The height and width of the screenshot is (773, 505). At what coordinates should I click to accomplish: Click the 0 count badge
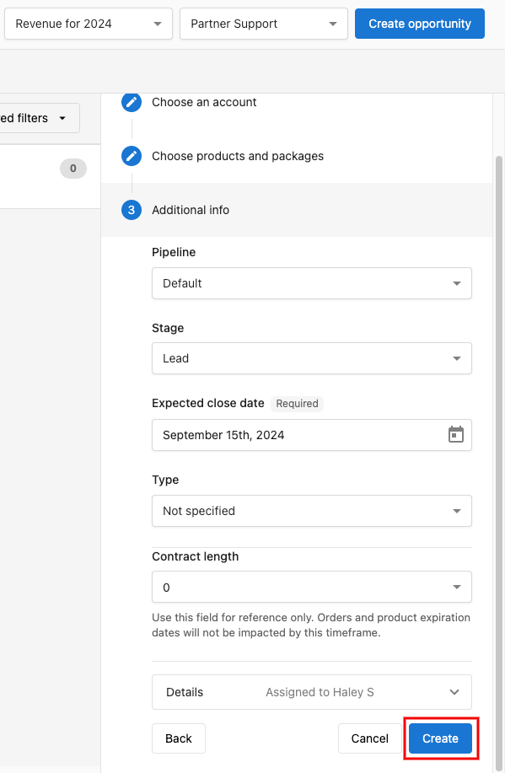pos(73,169)
